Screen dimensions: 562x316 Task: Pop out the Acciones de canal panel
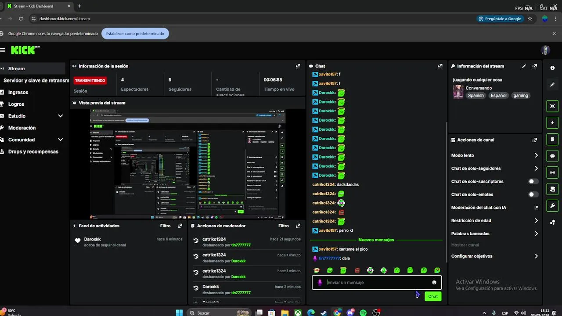point(534,140)
